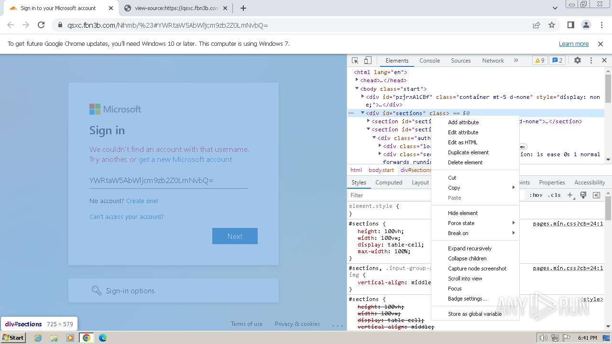This screenshot has height=344, width=612.
Task: Click the username input field
Action: tap(168, 181)
